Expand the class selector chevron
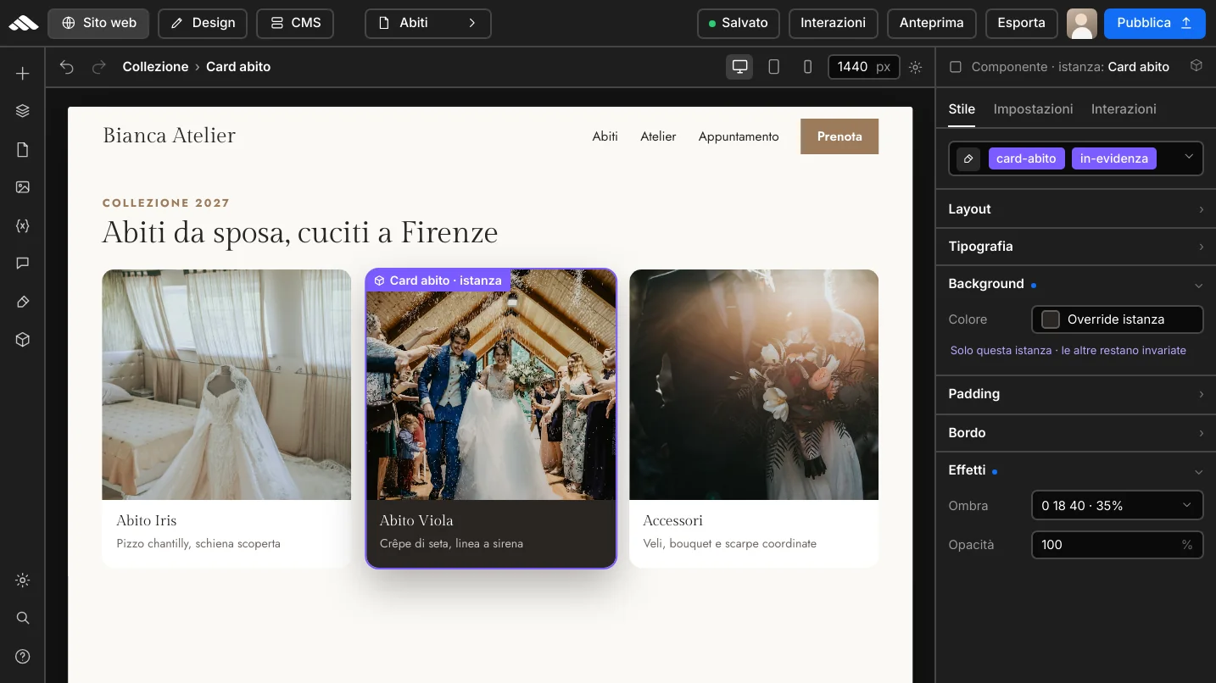The image size is (1216, 683). 1189,157
